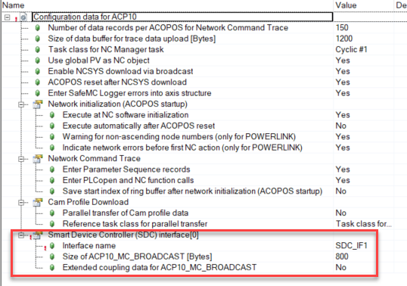Collapse the Network initialization (ACOPOS startup) group
407x286 pixels.
point(21,104)
